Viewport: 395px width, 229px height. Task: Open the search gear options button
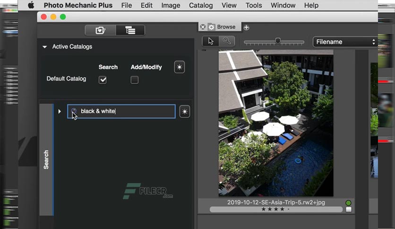point(185,112)
